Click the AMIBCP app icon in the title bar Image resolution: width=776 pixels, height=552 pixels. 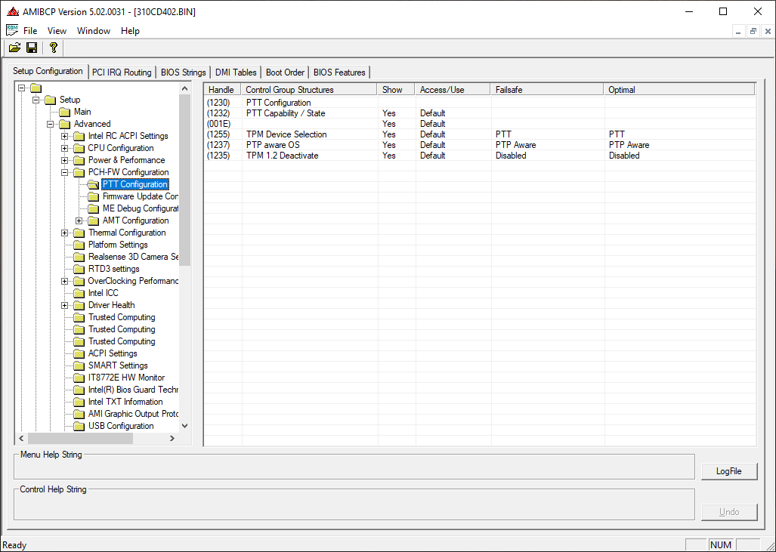pyautogui.click(x=13, y=11)
